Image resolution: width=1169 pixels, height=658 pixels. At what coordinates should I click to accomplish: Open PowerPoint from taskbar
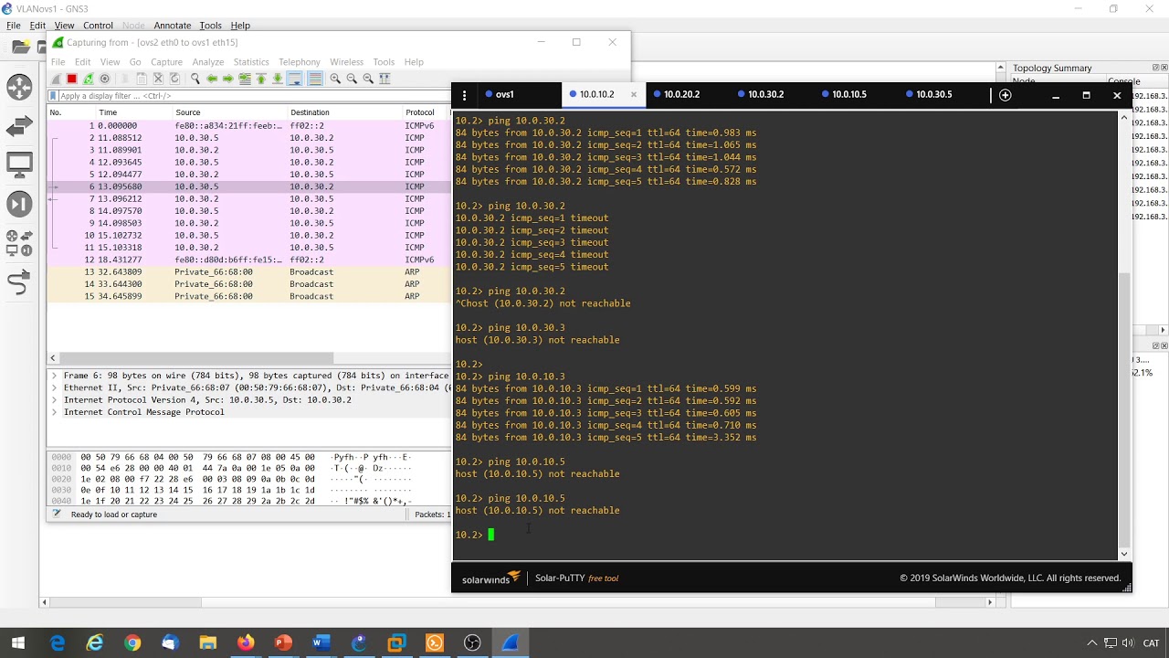[283, 643]
